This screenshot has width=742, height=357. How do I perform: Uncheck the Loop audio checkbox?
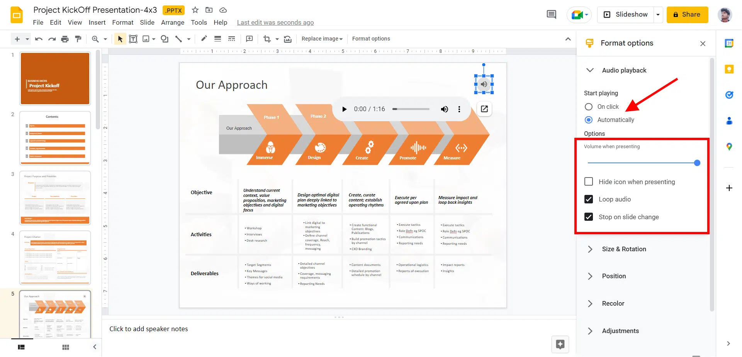(x=589, y=199)
